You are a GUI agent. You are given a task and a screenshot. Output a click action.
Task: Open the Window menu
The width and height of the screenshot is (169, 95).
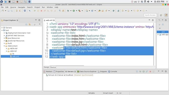tap(50, 7)
